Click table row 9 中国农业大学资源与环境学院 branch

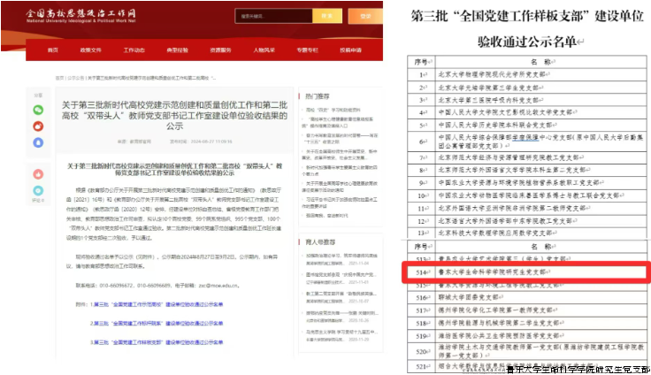[527, 183]
